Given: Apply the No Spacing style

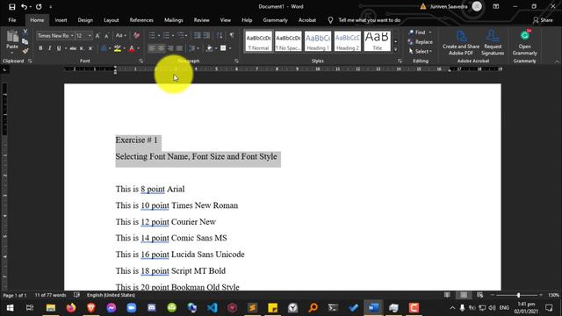Looking at the screenshot, I should [288, 41].
